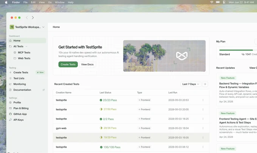257x153 pixels.
Task: Open the API Keys page
Action: coord(19,120)
